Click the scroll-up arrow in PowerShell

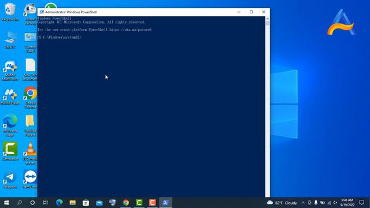point(267,18)
